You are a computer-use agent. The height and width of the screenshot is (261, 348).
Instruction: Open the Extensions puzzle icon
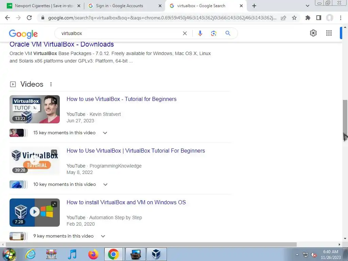pos(308,18)
